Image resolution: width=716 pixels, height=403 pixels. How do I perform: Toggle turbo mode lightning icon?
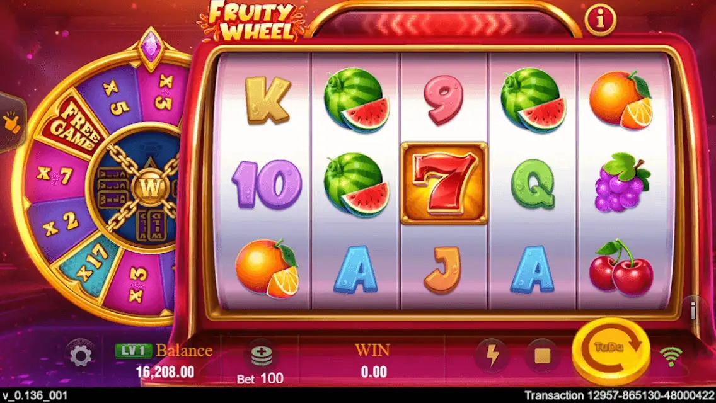click(492, 355)
